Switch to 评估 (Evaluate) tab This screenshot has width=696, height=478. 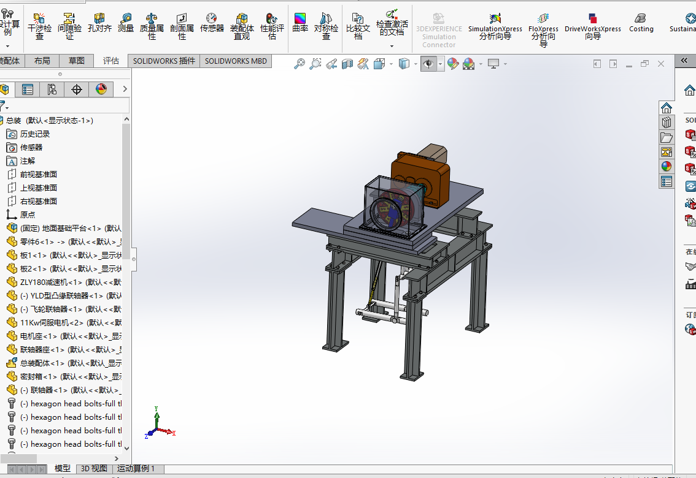(x=111, y=61)
